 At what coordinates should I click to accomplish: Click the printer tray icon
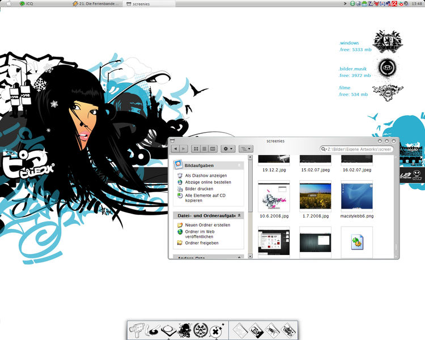(358, 3)
